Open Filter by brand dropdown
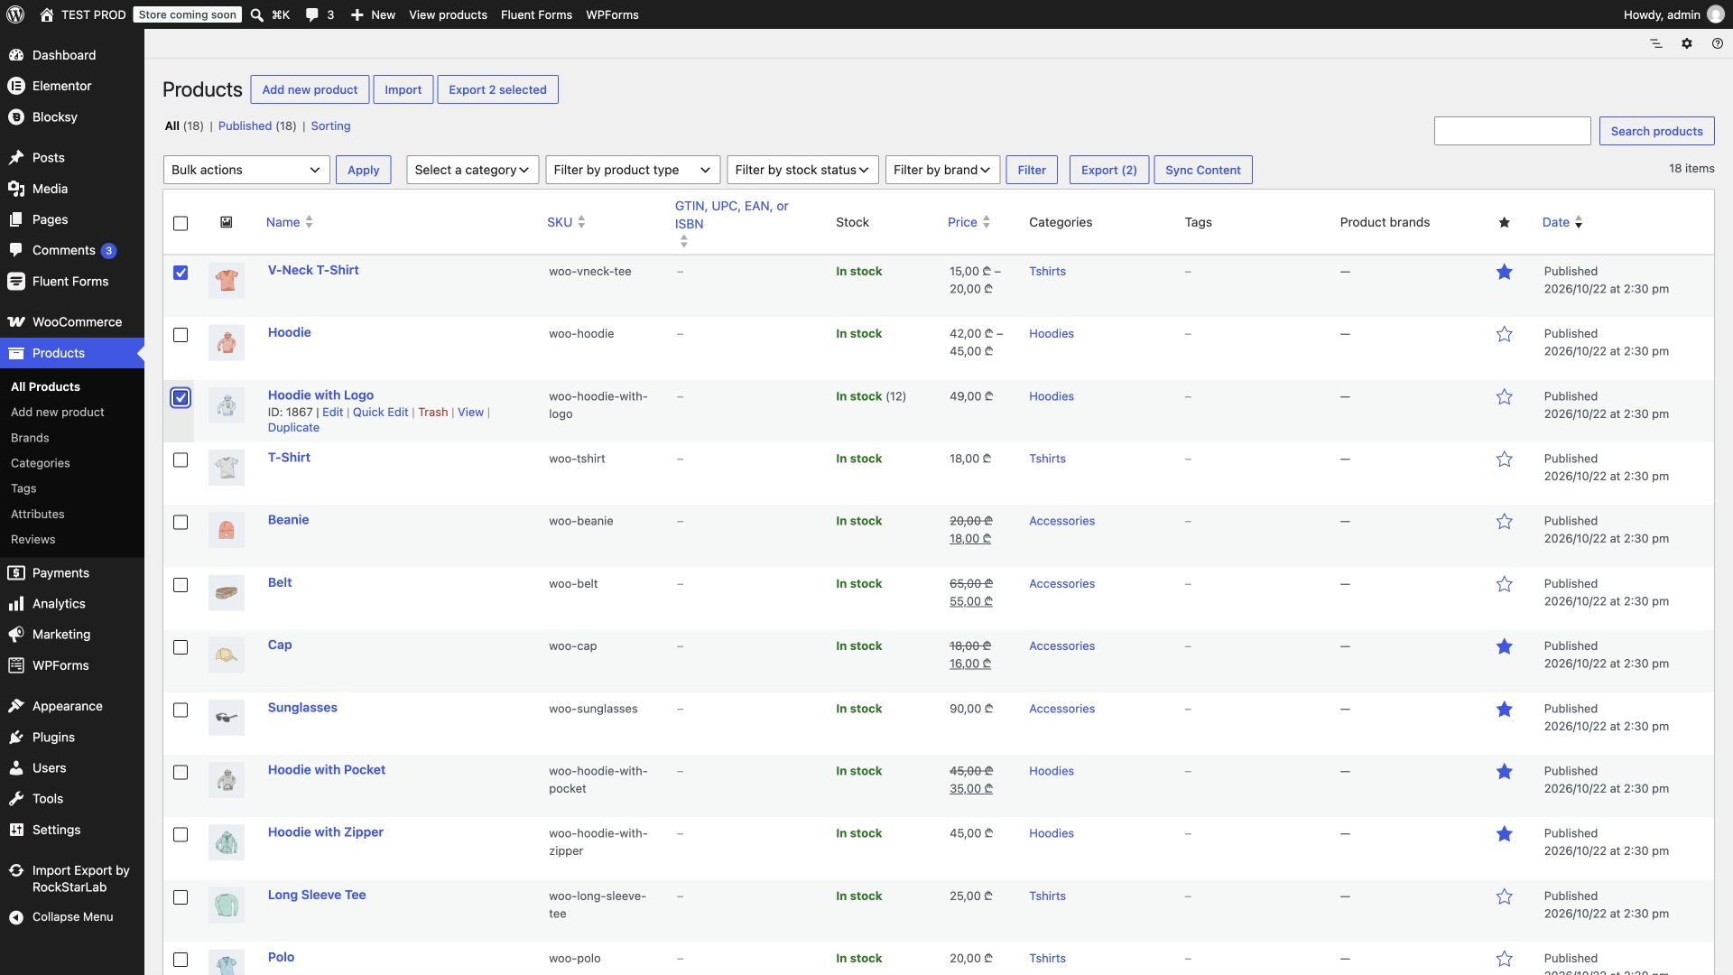1733x975 pixels. pos(942,170)
